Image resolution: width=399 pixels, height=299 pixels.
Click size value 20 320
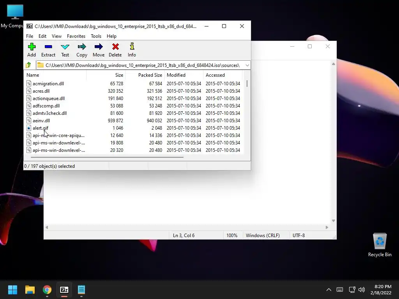tap(117, 150)
